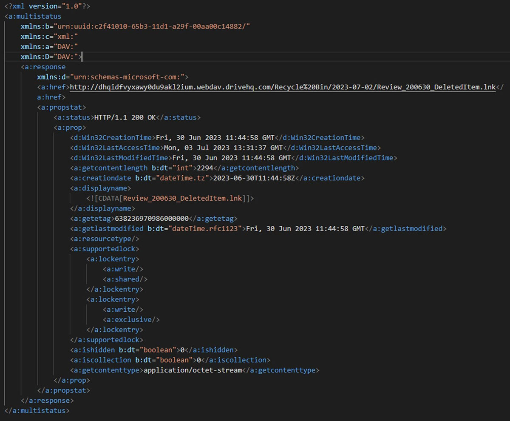Select the Win32LastAccessTime Mon, 03 Jul value
Screen dimensions: 510x421
click(x=223, y=148)
